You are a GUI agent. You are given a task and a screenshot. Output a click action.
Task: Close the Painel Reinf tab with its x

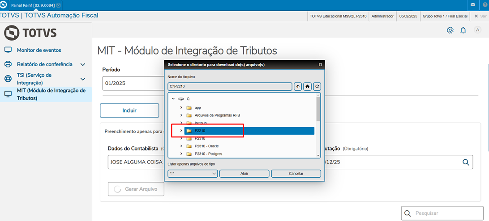[58, 5]
